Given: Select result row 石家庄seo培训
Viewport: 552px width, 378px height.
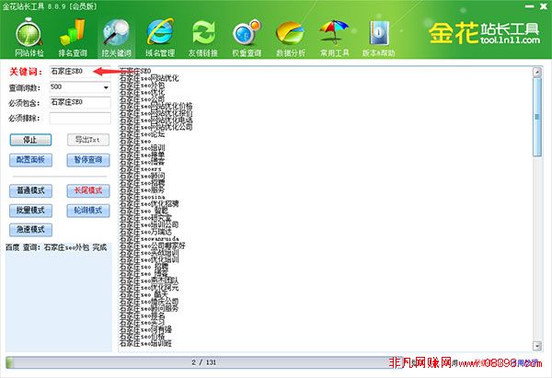Looking at the screenshot, I should [142, 148].
